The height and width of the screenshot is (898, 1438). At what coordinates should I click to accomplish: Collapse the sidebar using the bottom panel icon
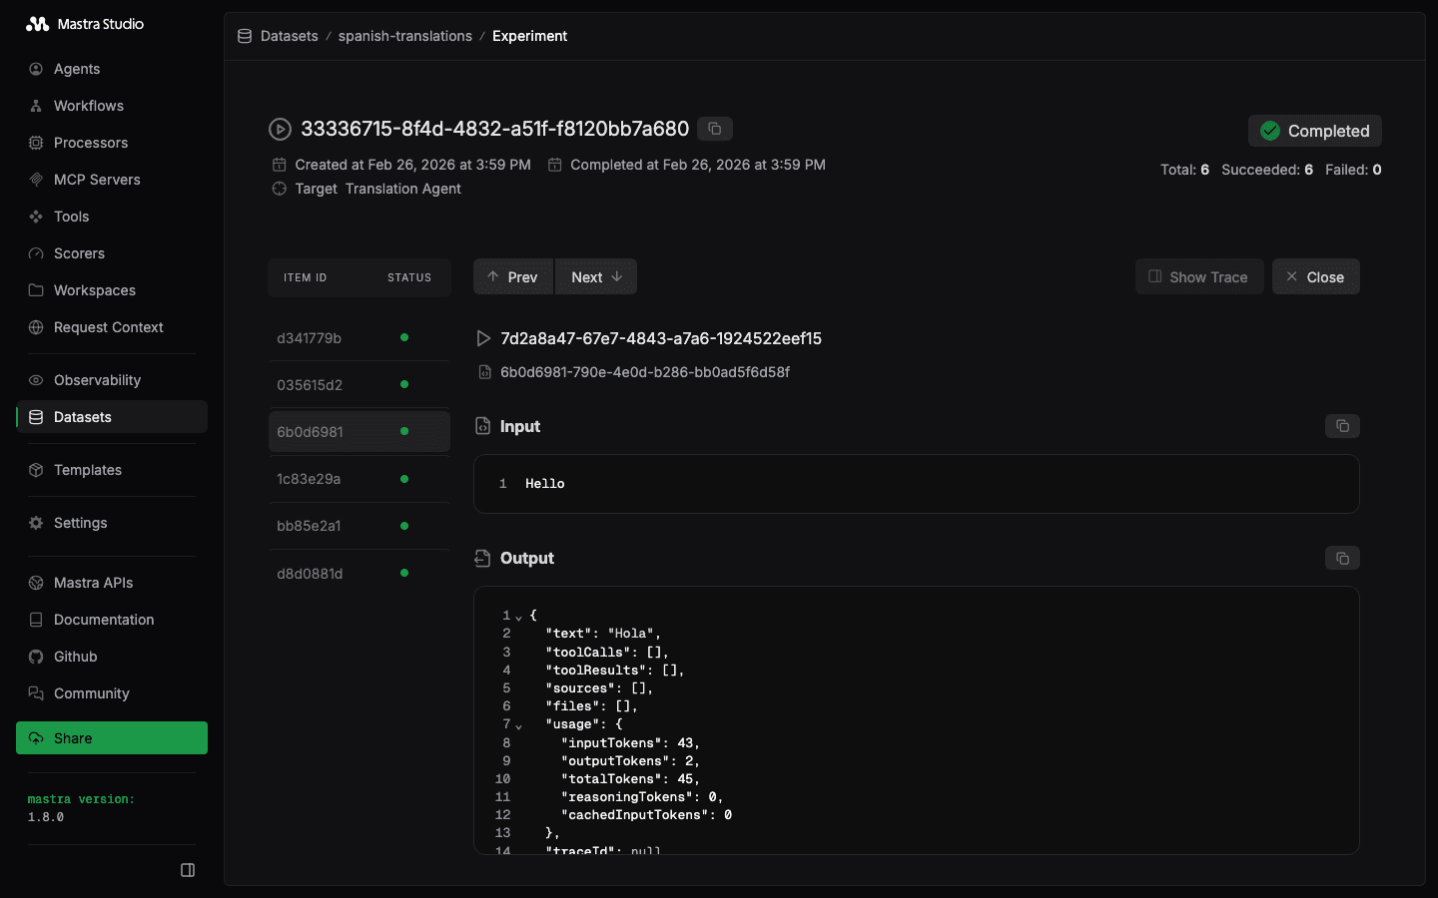point(188,870)
